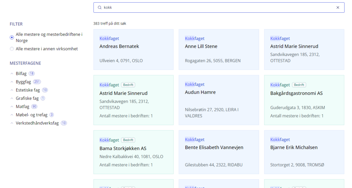
Task: Expand the Bilfag category chevron
Action: (12, 74)
